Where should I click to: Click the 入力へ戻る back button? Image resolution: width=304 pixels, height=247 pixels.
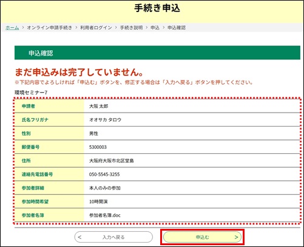[113, 237]
